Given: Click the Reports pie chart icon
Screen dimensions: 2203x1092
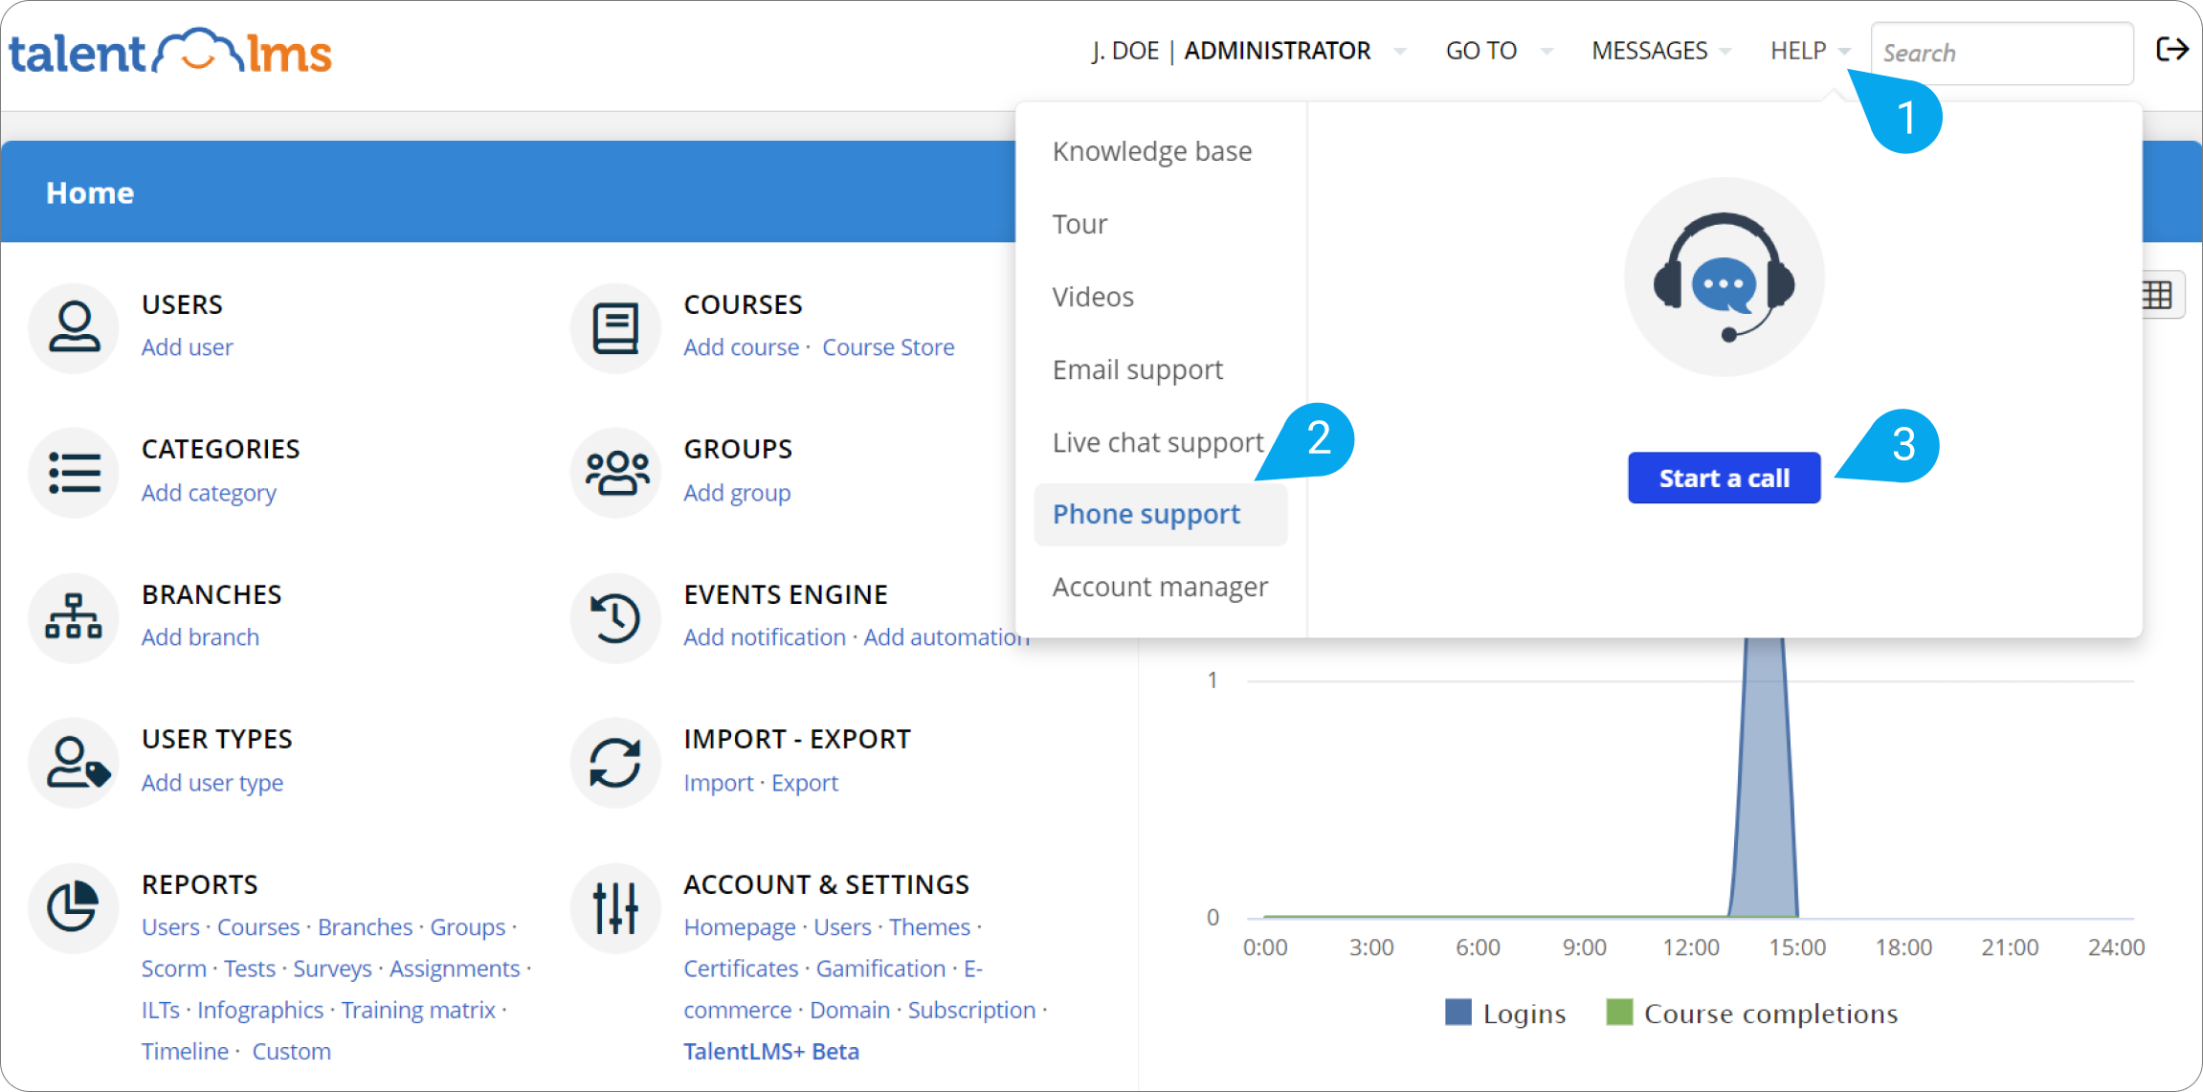Looking at the screenshot, I should tap(75, 906).
